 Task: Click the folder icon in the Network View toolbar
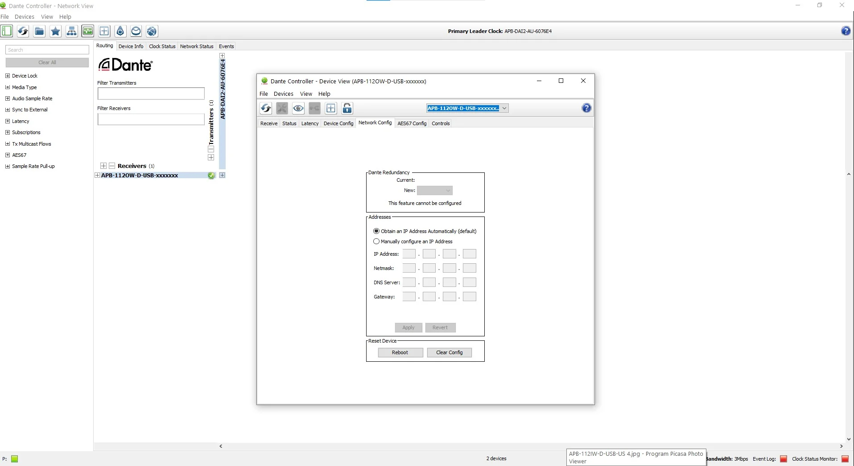coord(39,31)
